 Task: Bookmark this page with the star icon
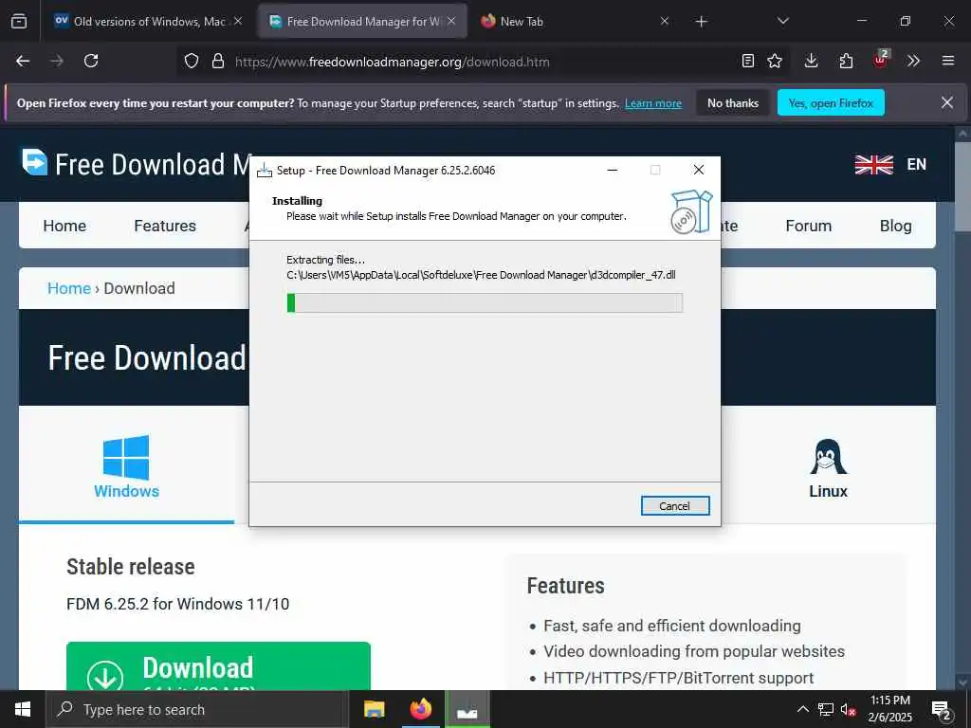775,61
